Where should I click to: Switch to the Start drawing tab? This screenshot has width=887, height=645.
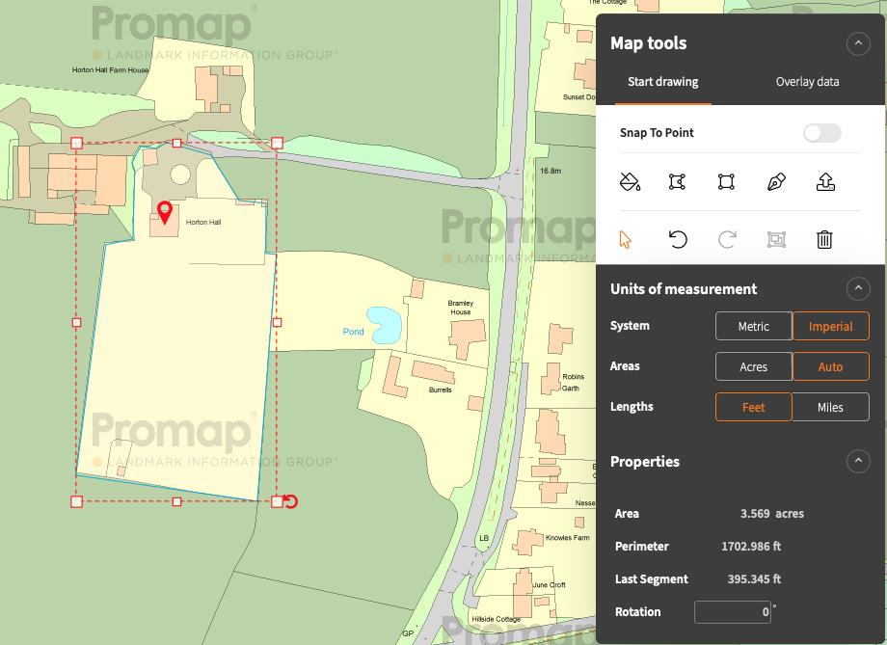(x=662, y=82)
